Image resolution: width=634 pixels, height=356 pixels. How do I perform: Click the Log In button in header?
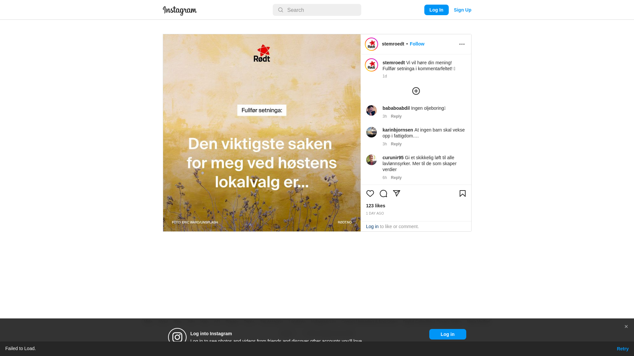437,10
